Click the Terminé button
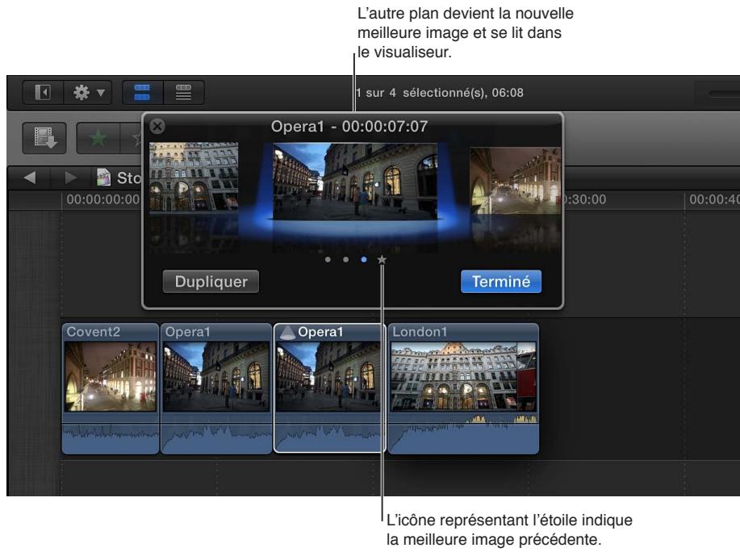Image resolution: width=740 pixels, height=552 pixels. [500, 282]
